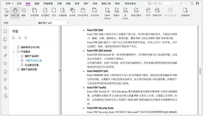203x116 pixels.
Task: Switch to the 页面管理 ribbon tab
Action: click(48, 4)
